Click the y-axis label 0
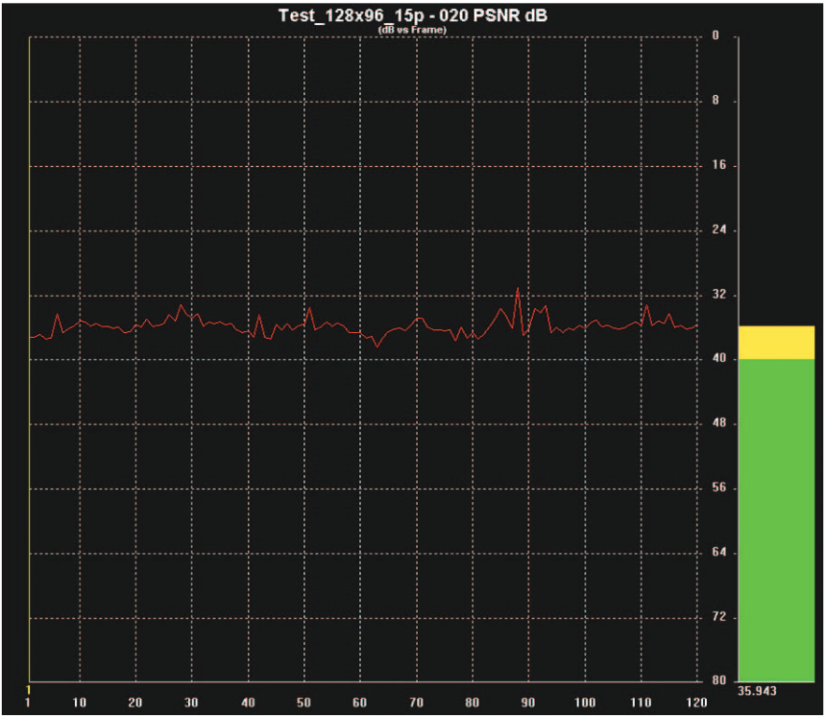The image size is (826, 716). coord(716,36)
